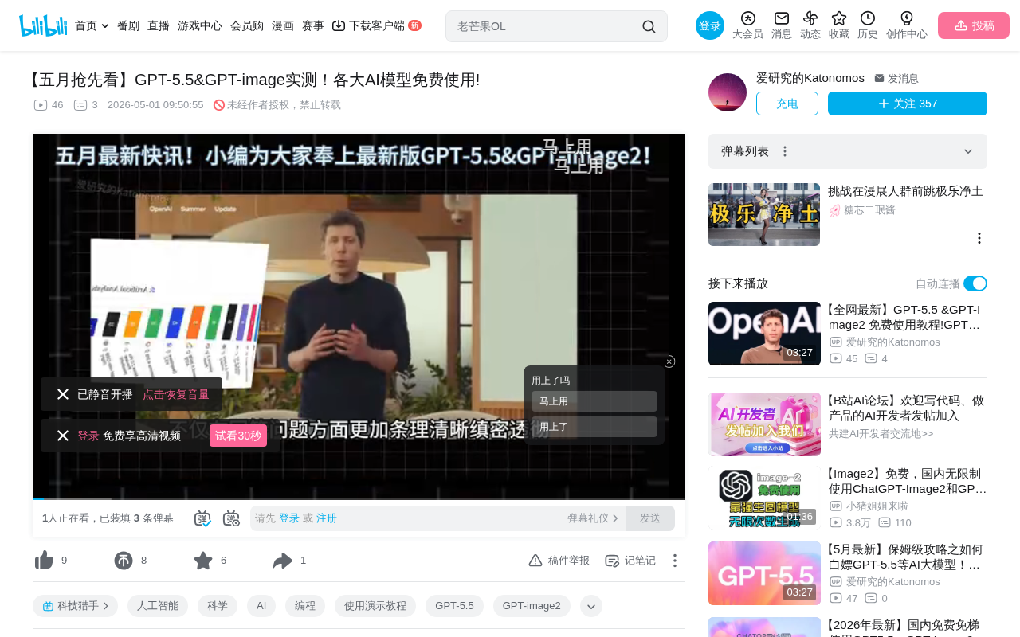1020x637 pixels.
Task: Open 会员购 in the nav bar
Action: point(247,25)
